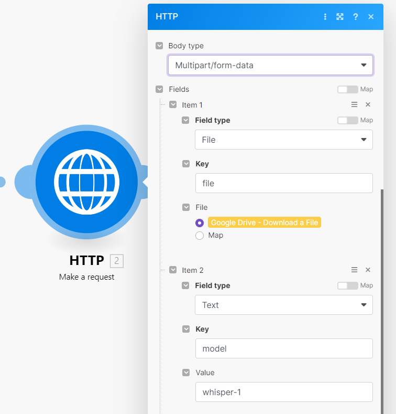Toggle the Map switch for Fields
Image resolution: width=396 pixels, height=414 pixels.
point(347,89)
